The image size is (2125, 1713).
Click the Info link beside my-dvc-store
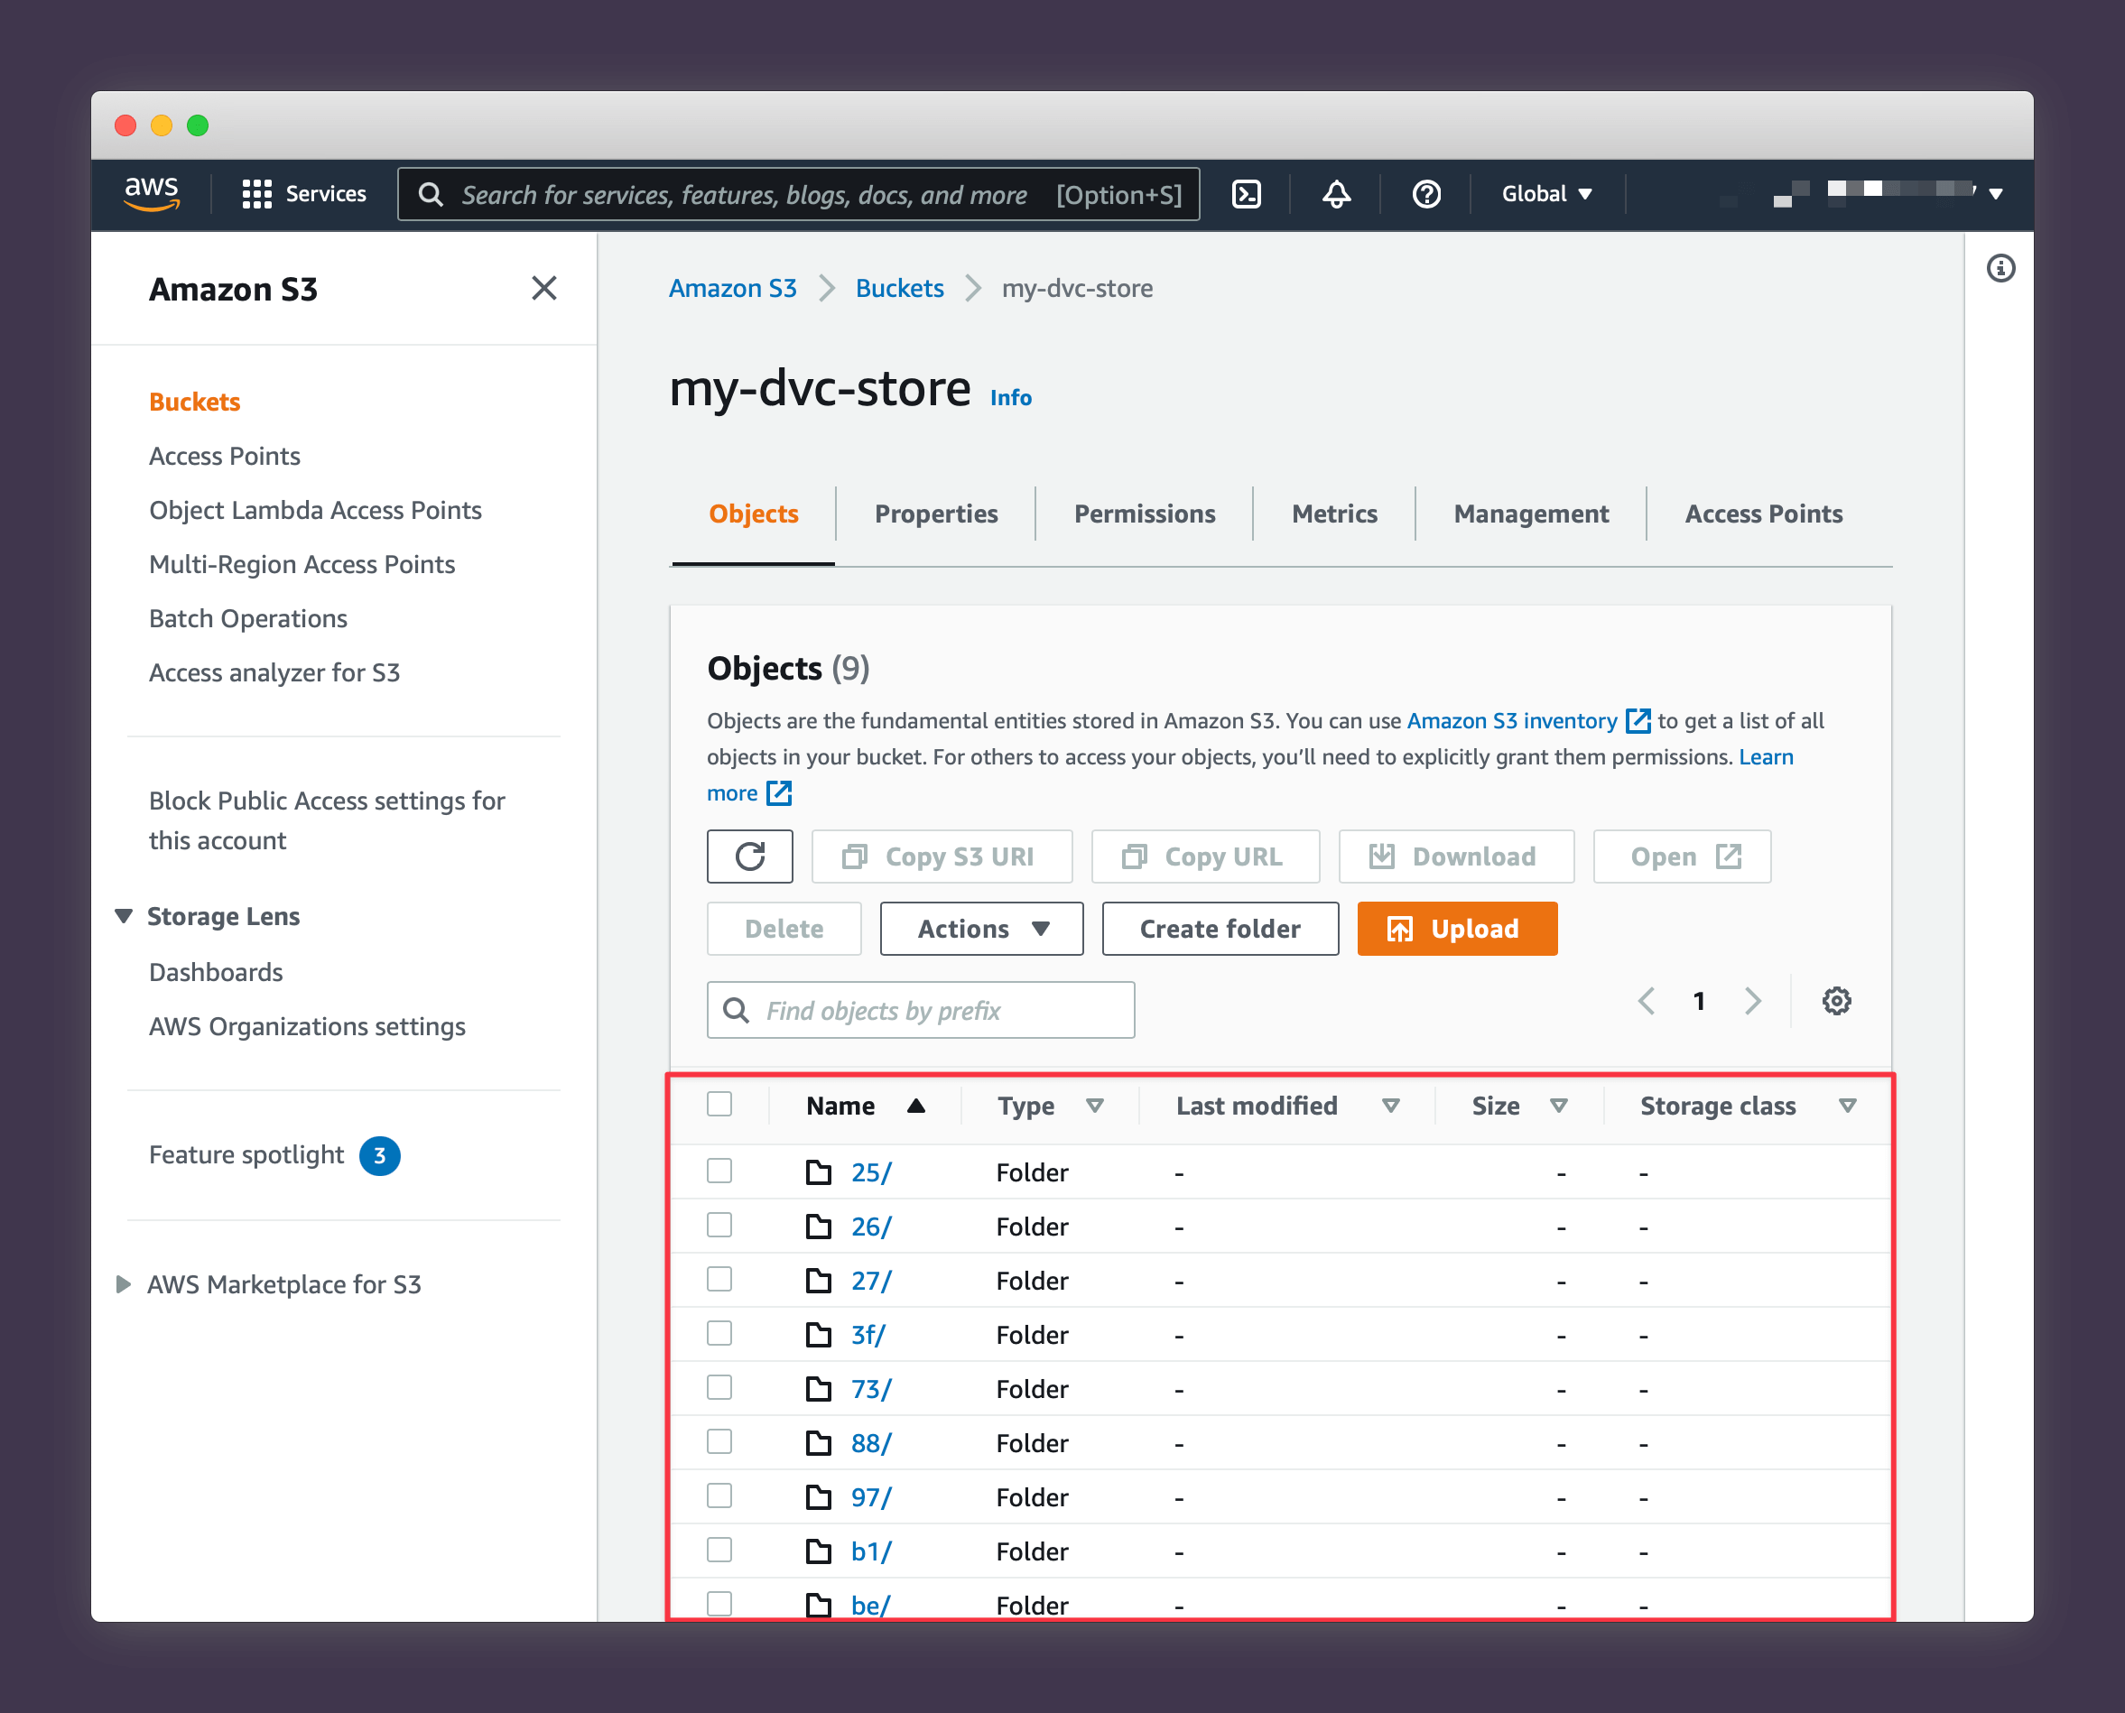point(1011,398)
